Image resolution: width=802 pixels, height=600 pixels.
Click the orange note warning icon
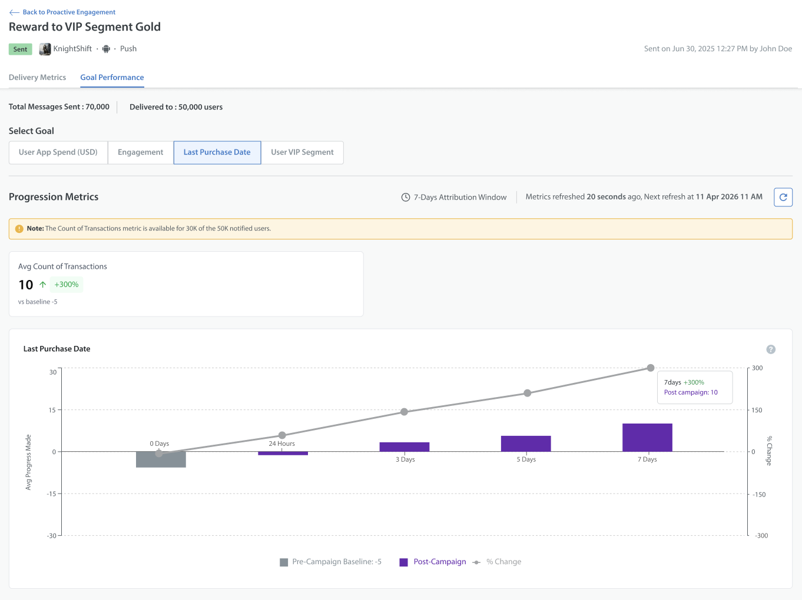(19, 229)
